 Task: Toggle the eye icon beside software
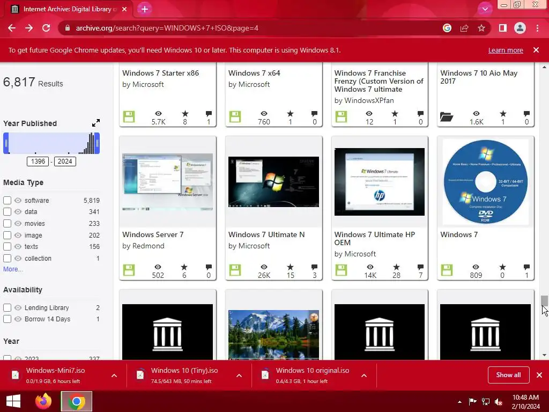18,201
